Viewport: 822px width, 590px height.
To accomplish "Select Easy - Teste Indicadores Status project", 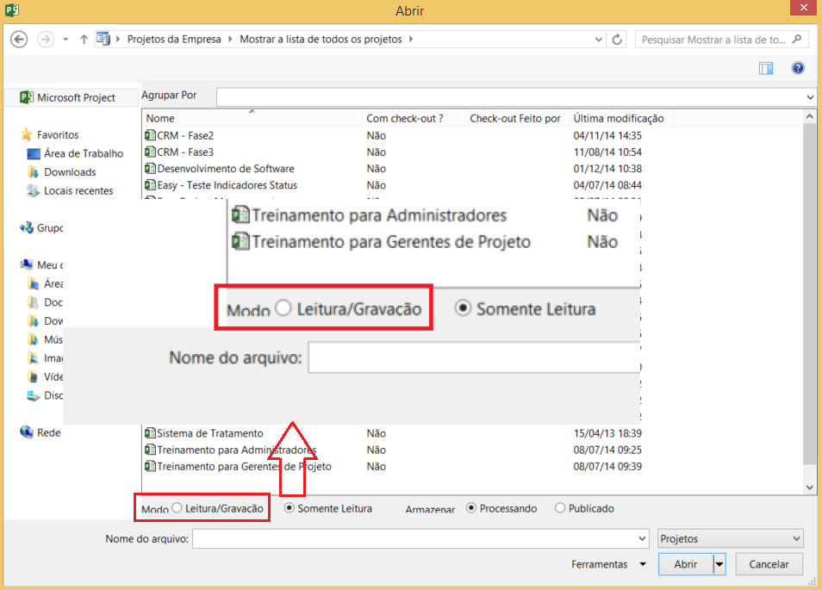I will click(x=227, y=185).
